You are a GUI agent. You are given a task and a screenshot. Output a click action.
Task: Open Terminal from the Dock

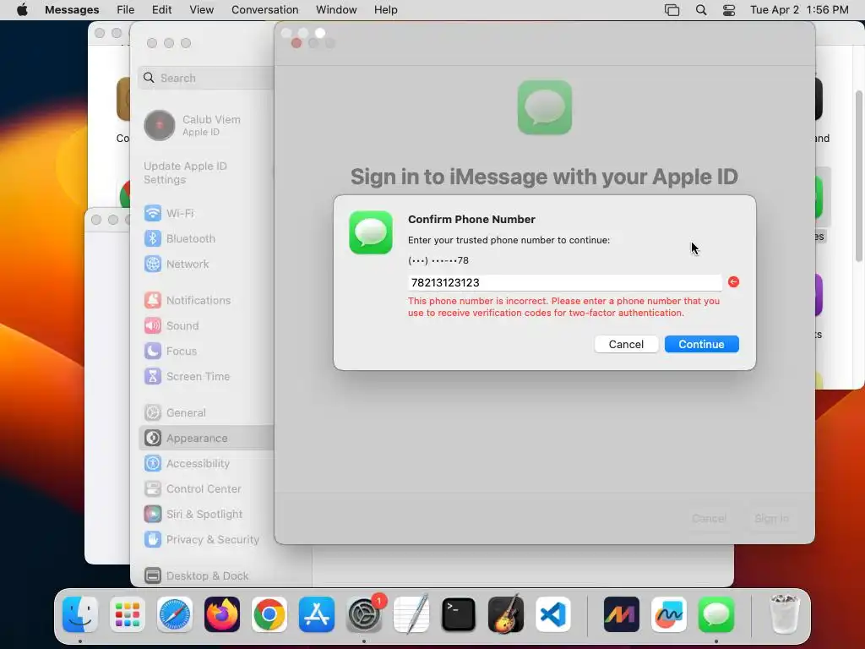pyautogui.click(x=459, y=614)
